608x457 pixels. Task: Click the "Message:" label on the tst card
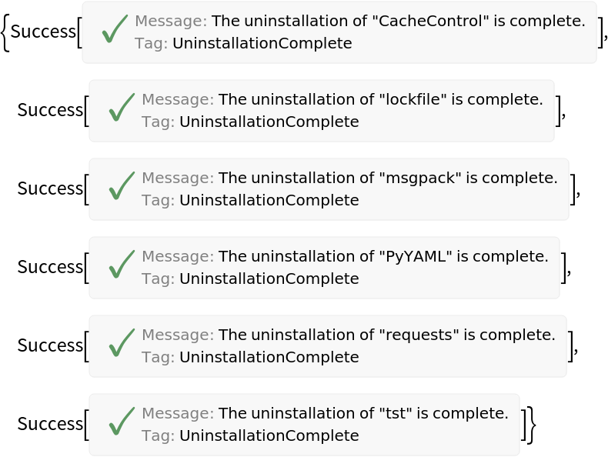[178, 413]
